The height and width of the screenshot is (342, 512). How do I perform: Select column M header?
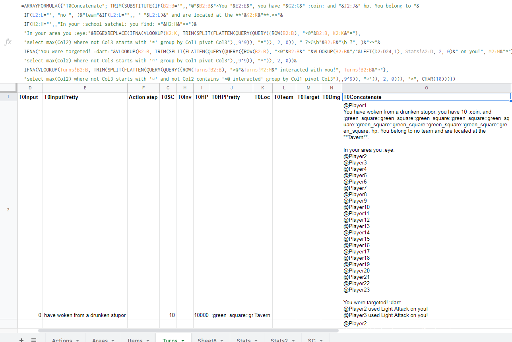[308, 88]
